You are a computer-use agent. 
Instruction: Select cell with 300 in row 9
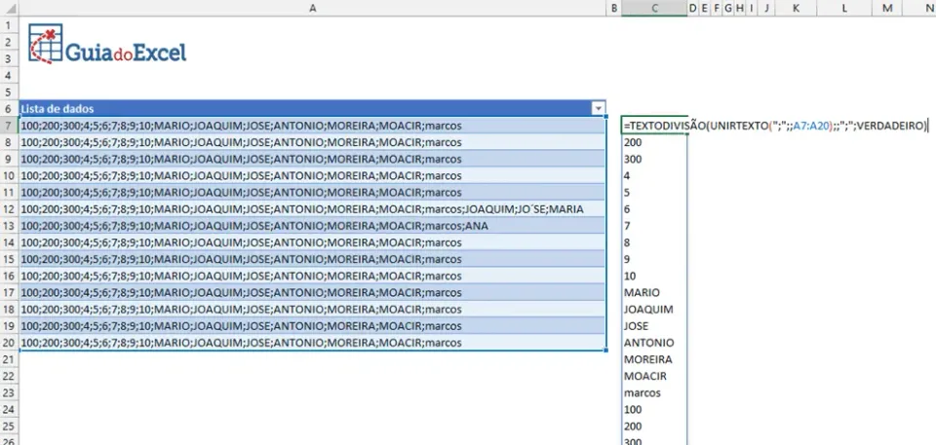[x=654, y=160]
